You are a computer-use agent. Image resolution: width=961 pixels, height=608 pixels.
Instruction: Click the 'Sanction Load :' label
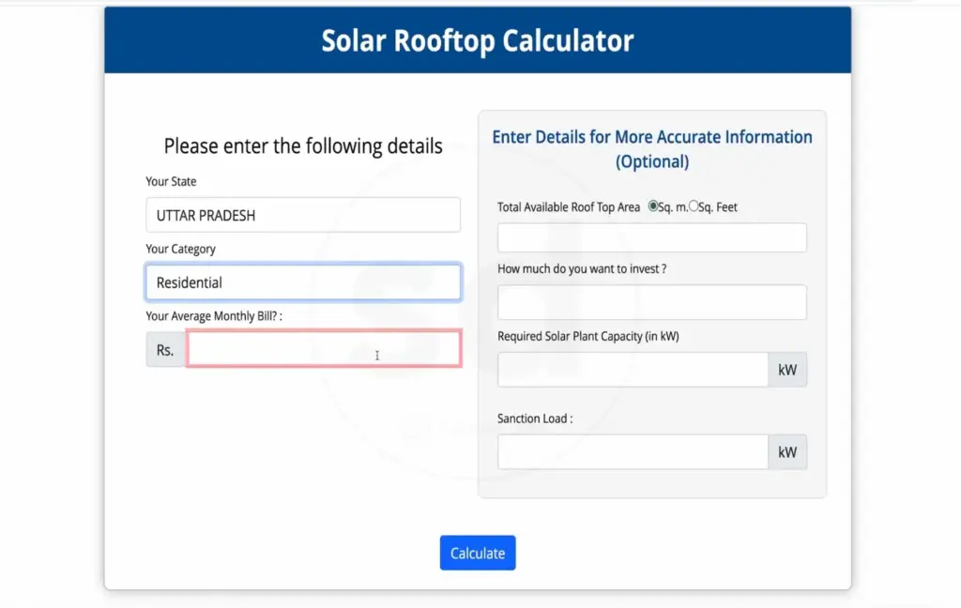click(535, 418)
